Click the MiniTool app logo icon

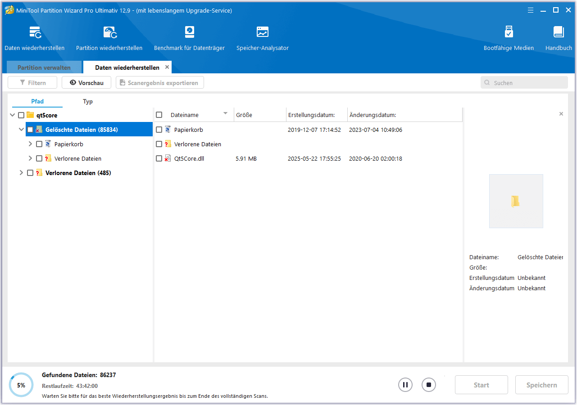[x=9, y=10]
